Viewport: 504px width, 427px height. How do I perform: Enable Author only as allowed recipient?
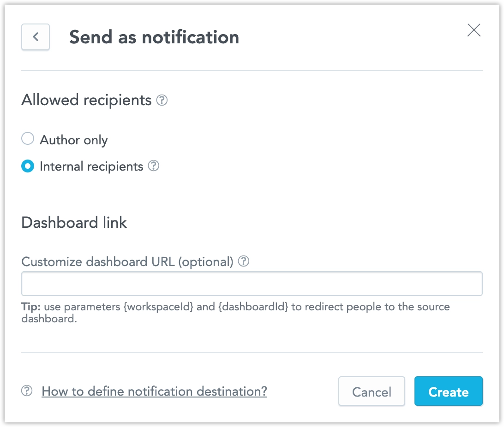[27, 138]
